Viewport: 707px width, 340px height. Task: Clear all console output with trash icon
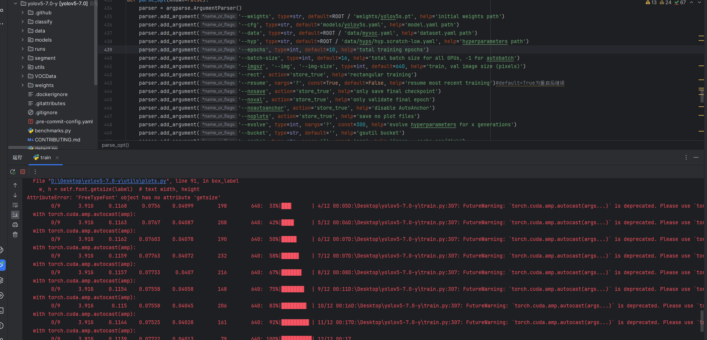click(x=15, y=234)
